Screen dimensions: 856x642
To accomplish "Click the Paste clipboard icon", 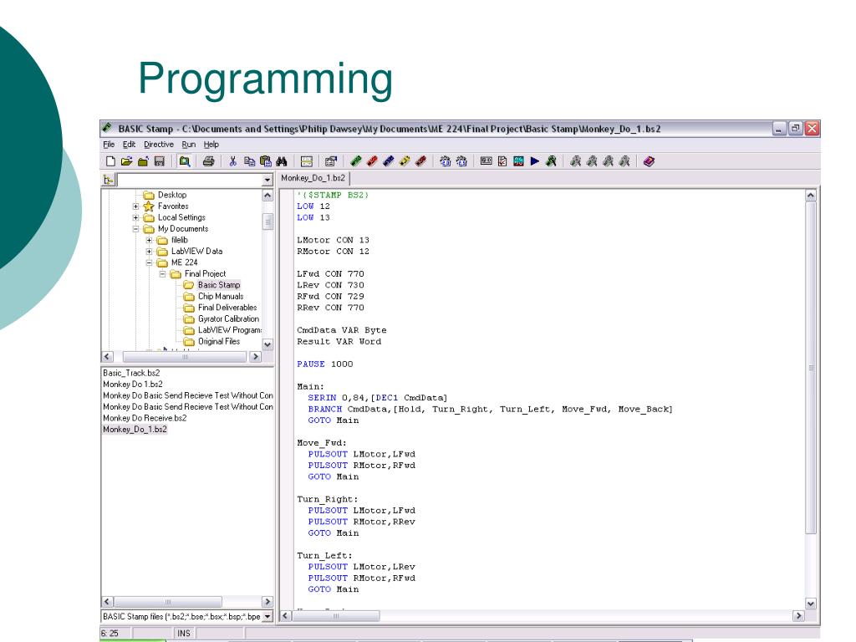I will coord(266,161).
